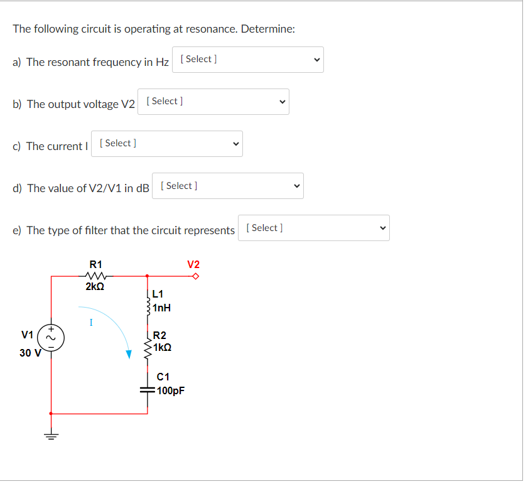Click the red V2 label above the circuit
The width and height of the screenshot is (528, 484).
195,264
